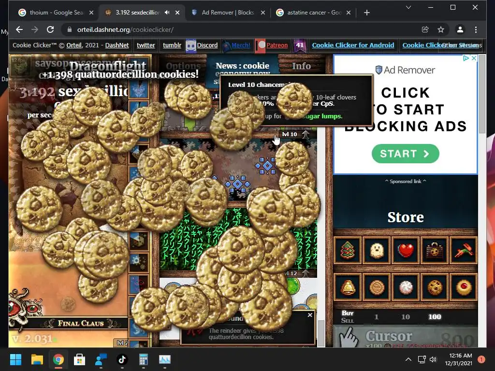Open the twitter link
Viewport: 495px width, 371px height.
(x=146, y=45)
